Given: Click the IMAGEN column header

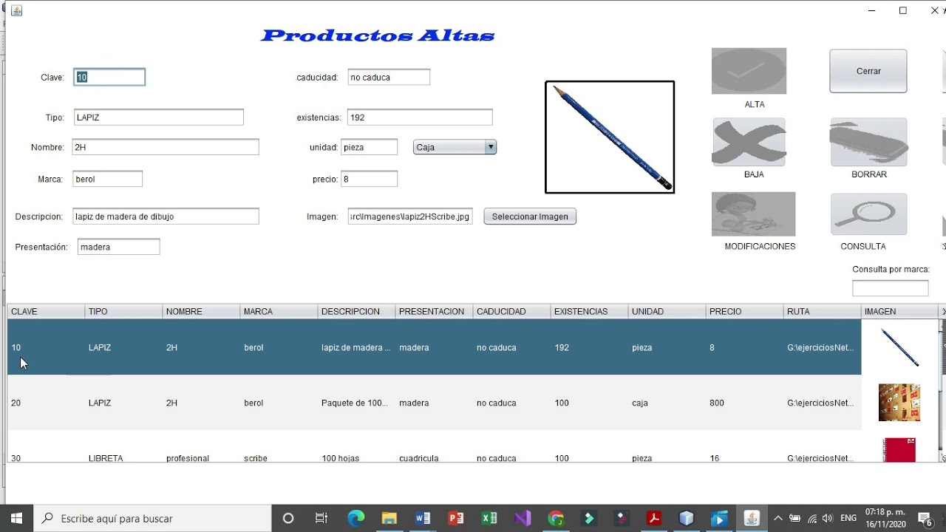Looking at the screenshot, I should click(x=899, y=312).
